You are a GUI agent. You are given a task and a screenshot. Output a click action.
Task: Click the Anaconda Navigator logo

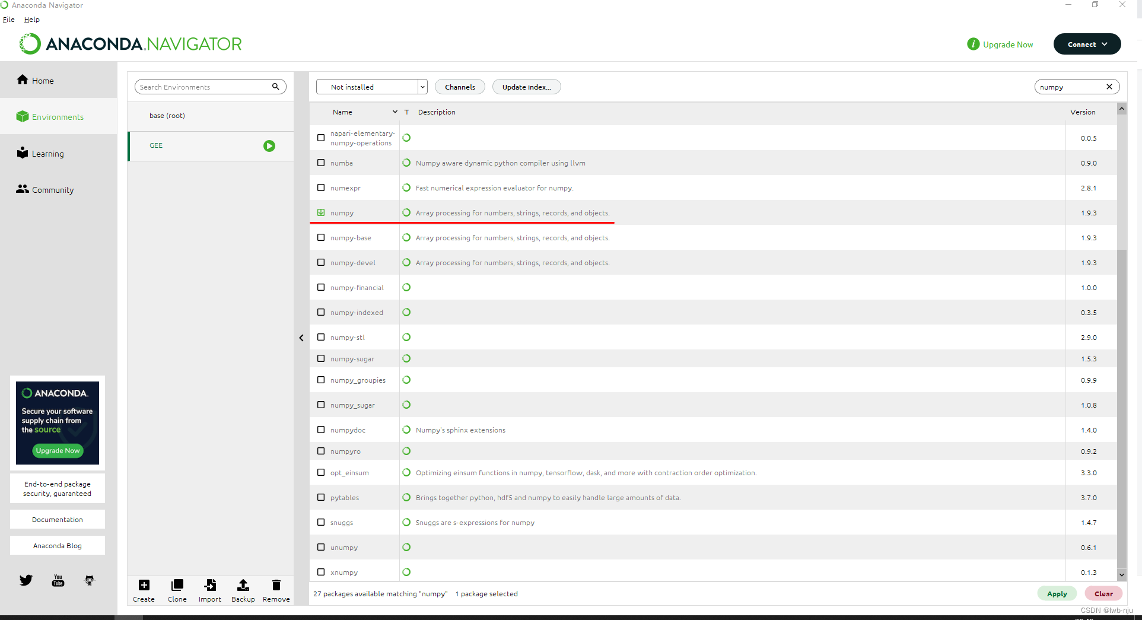point(131,44)
